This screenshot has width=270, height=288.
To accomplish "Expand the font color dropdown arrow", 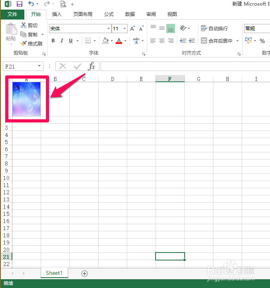I will point(126,41).
